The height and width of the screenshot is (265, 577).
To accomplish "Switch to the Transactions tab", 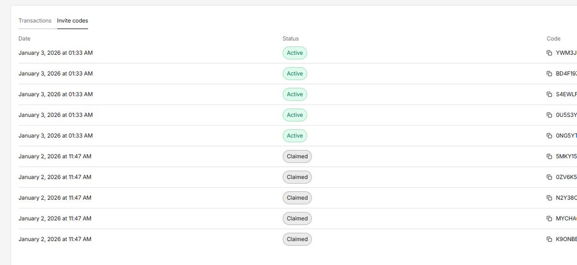I will coord(35,21).
